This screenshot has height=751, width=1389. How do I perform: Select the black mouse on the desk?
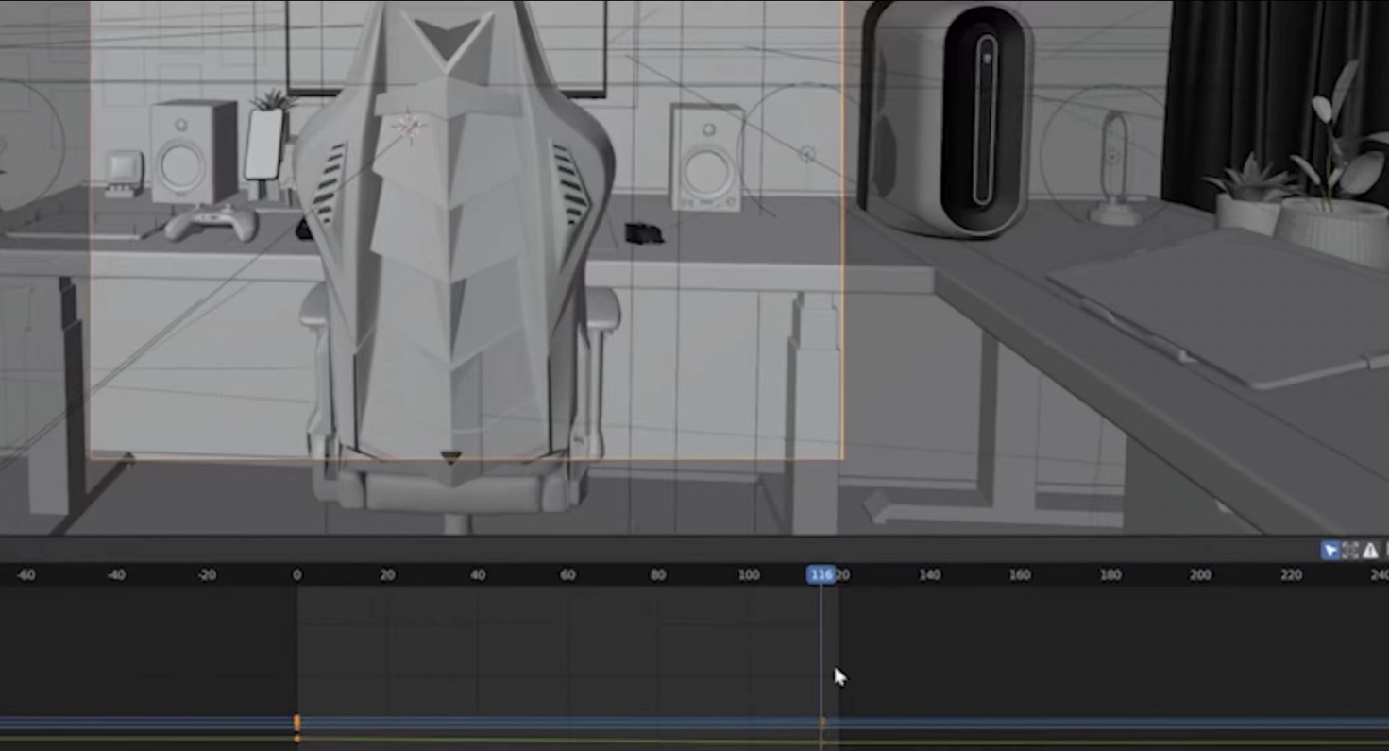[x=644, y=232]
